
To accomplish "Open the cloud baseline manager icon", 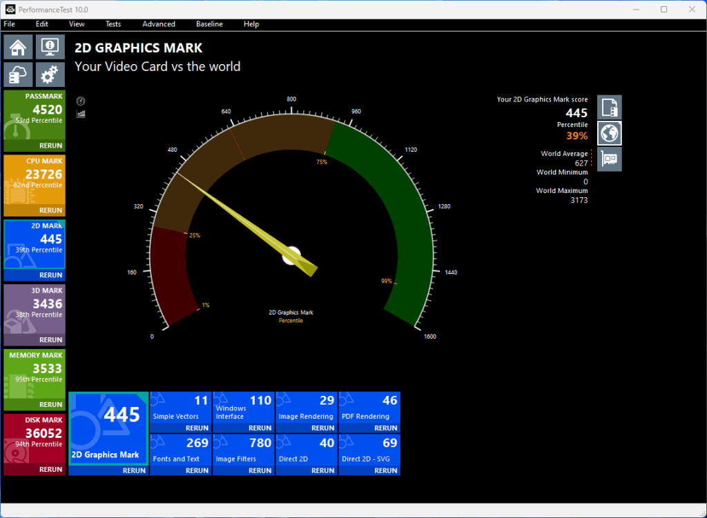I will [x=19, y=74].
